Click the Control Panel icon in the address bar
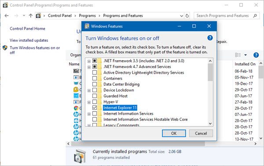This screenshot has height=166, width=264. (x=38, y=16)
